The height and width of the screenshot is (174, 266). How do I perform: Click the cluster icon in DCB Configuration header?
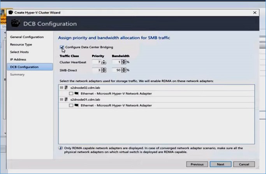coord(16,23)
